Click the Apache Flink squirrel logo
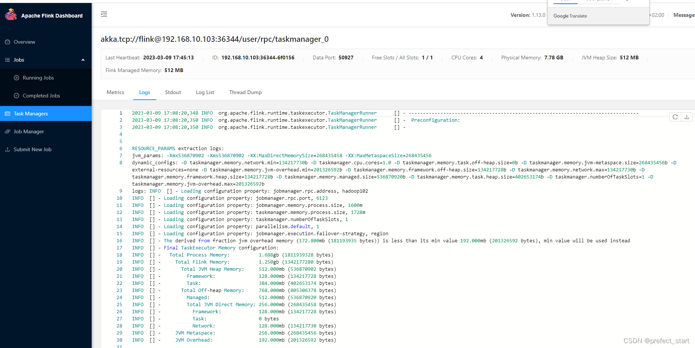This screenshot has width=695, height=348. click(11, 15)
